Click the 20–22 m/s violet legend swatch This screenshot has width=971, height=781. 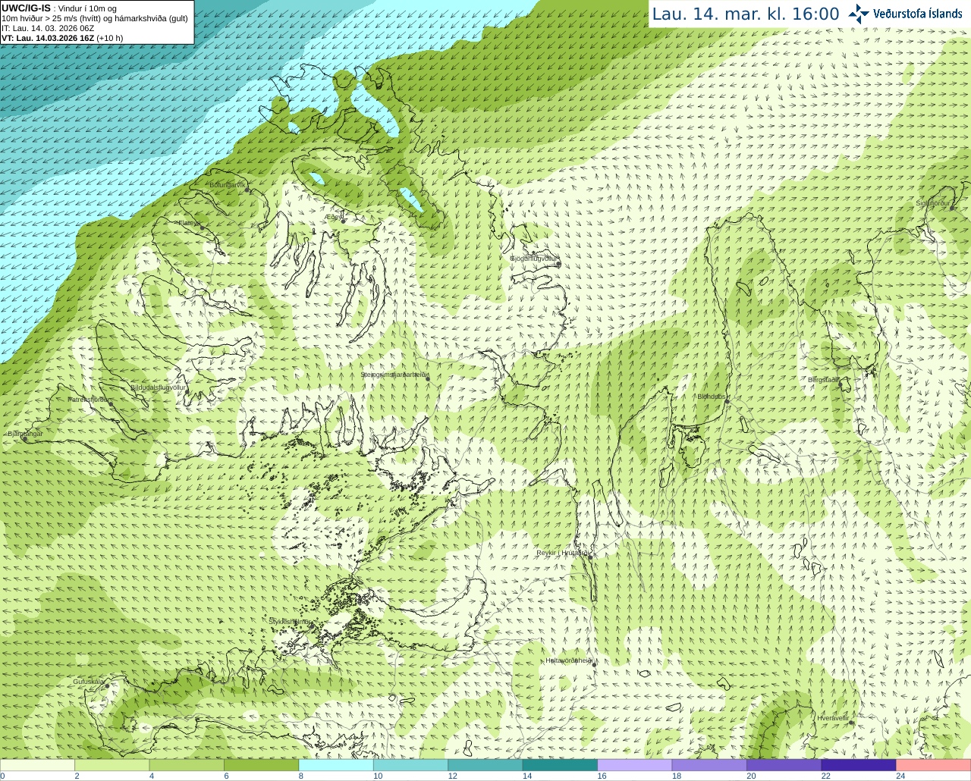coord(784,765)
